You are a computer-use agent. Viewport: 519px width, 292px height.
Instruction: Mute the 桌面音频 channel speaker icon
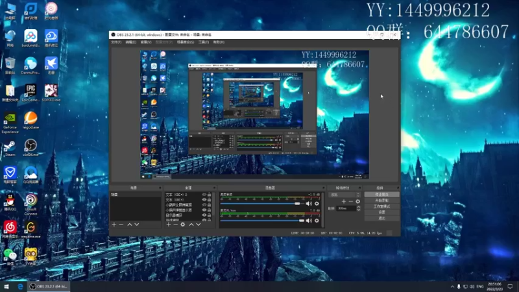(309, 204)
